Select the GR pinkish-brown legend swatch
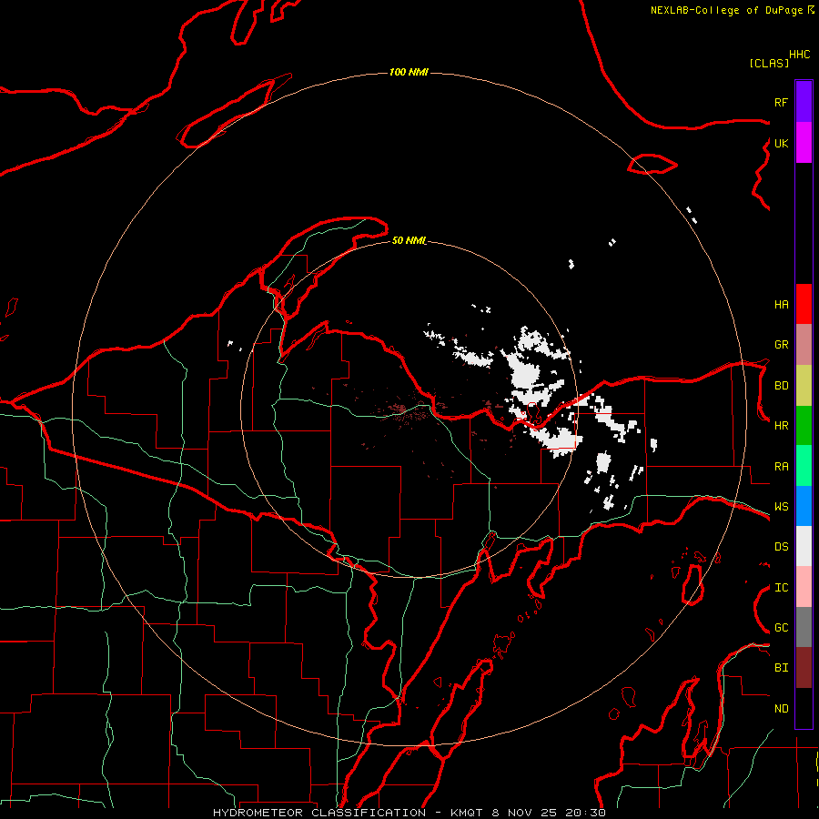Image resolution: width=819 pixels, height=819 pixels. click(x=804, y=345)
